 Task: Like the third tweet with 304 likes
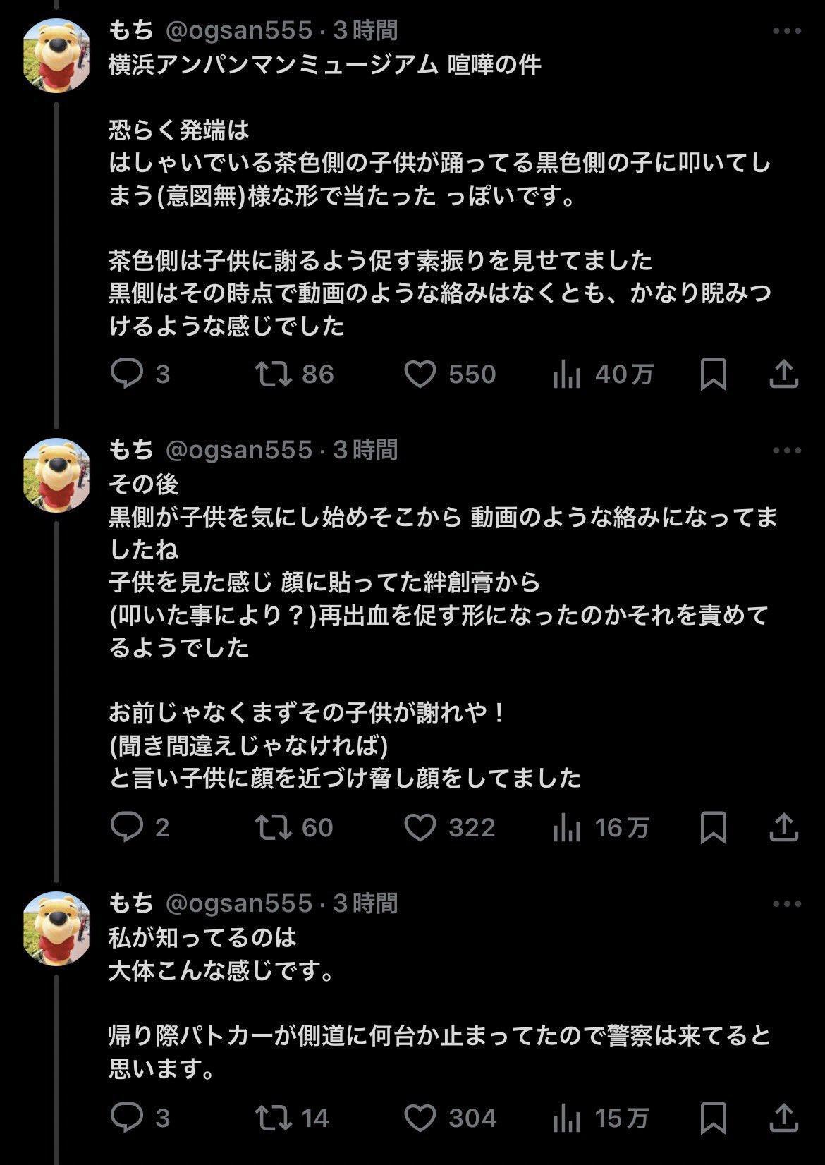(420, 1118)
